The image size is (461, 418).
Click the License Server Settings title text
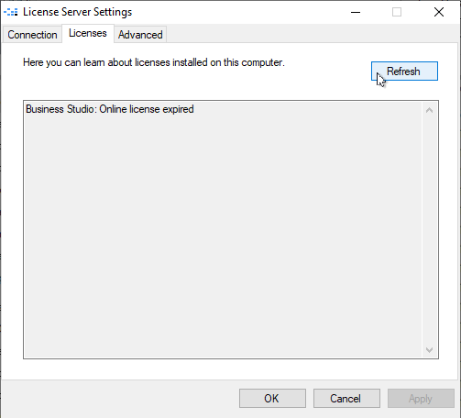[x=78, y=12]
